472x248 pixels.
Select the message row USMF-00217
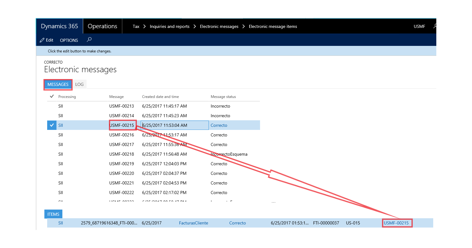[x=154, y=144]
